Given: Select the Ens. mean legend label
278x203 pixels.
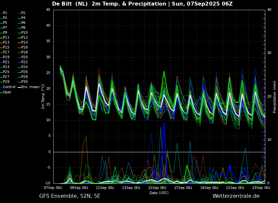Looking at the screenshot, I should pos(28,87).
